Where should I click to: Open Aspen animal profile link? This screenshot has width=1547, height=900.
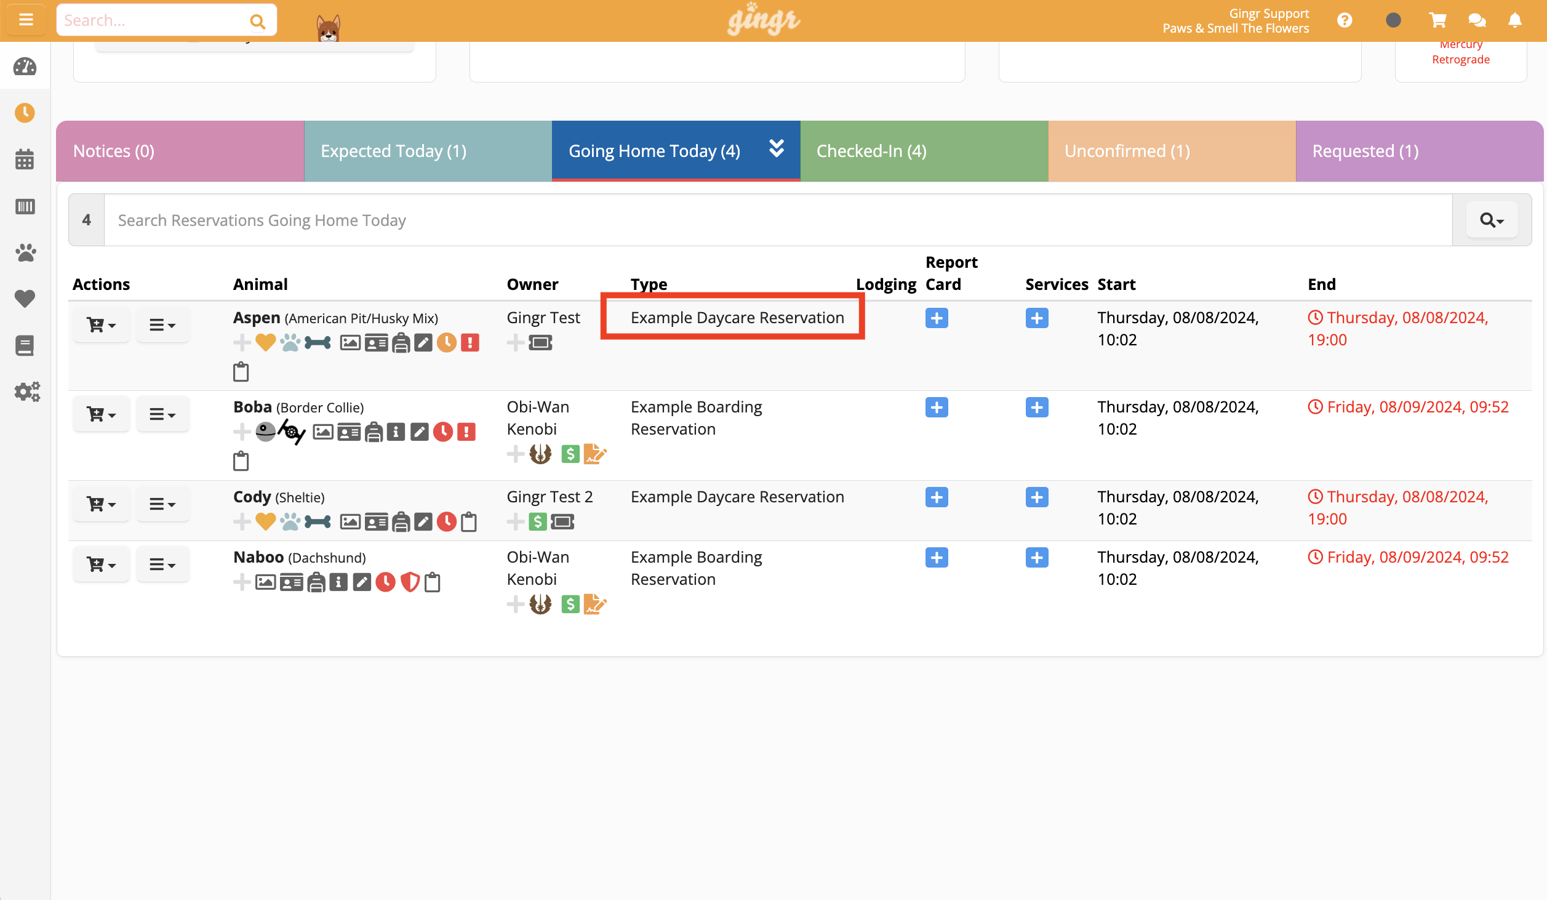pos(257,318)
